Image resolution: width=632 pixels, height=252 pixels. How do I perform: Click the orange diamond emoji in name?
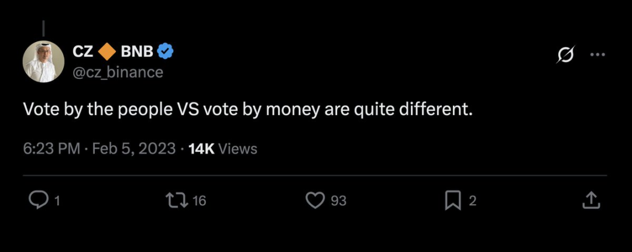107,52
